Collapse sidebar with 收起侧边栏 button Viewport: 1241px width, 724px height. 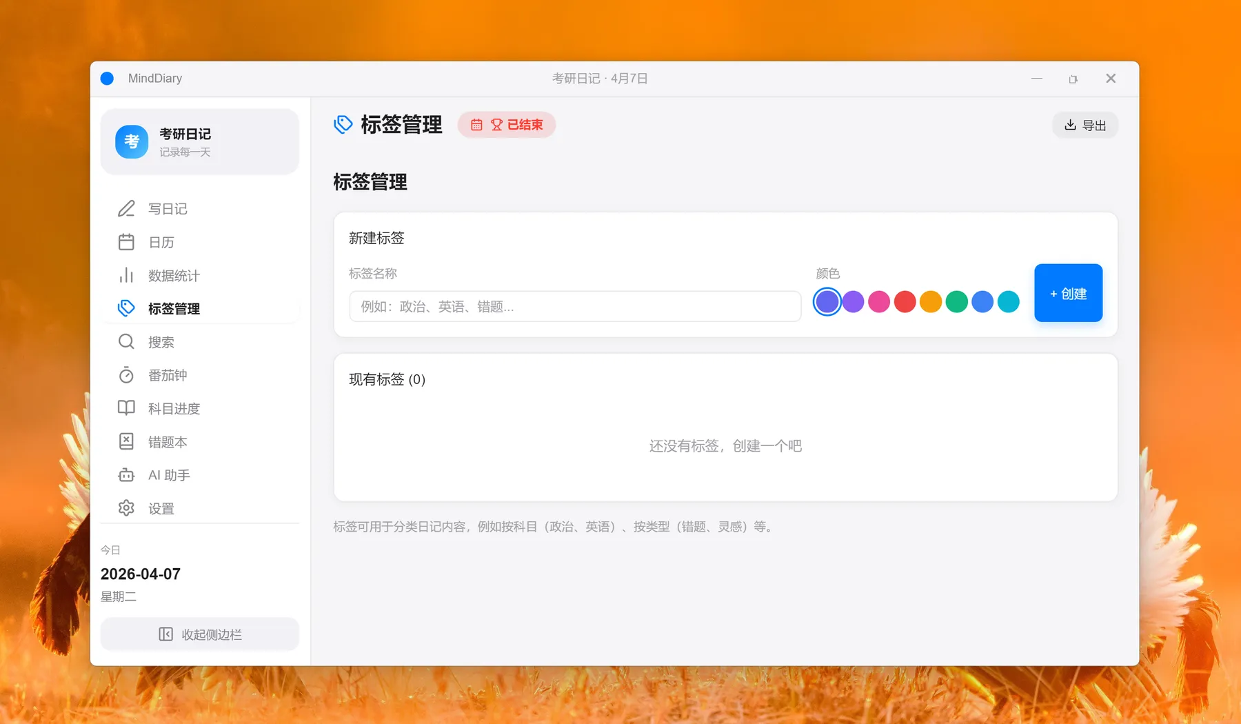[x=200, y=634]
